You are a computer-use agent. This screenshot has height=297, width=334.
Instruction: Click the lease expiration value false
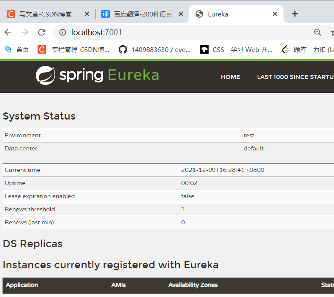[187, 196]
